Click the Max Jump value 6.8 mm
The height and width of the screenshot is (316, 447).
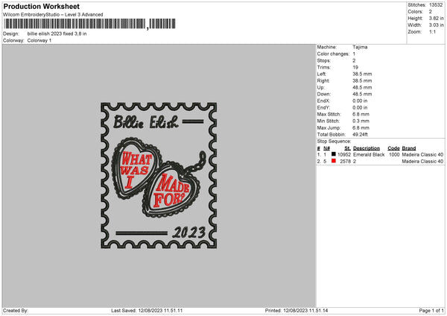click(x=361, y=128)
